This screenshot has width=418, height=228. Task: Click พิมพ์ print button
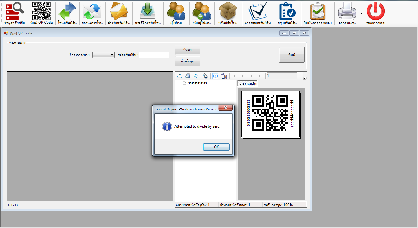pos(292,55)
